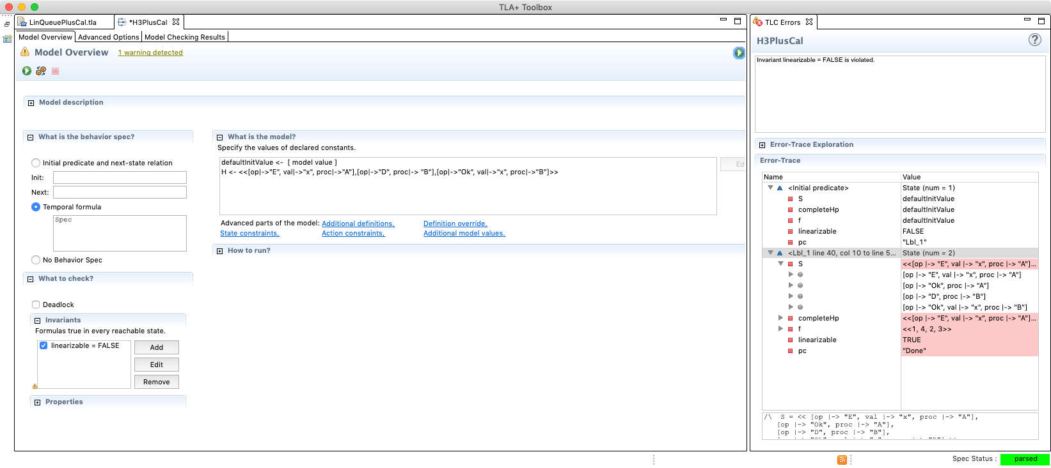Stop TLC with the pink square icon

pos(56,71)
